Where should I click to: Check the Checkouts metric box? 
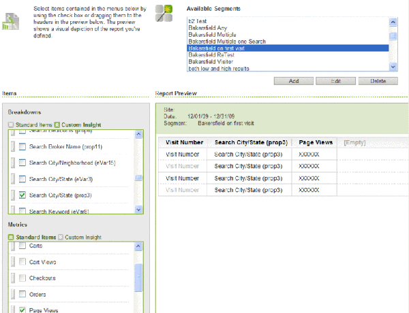click(22, 278)
